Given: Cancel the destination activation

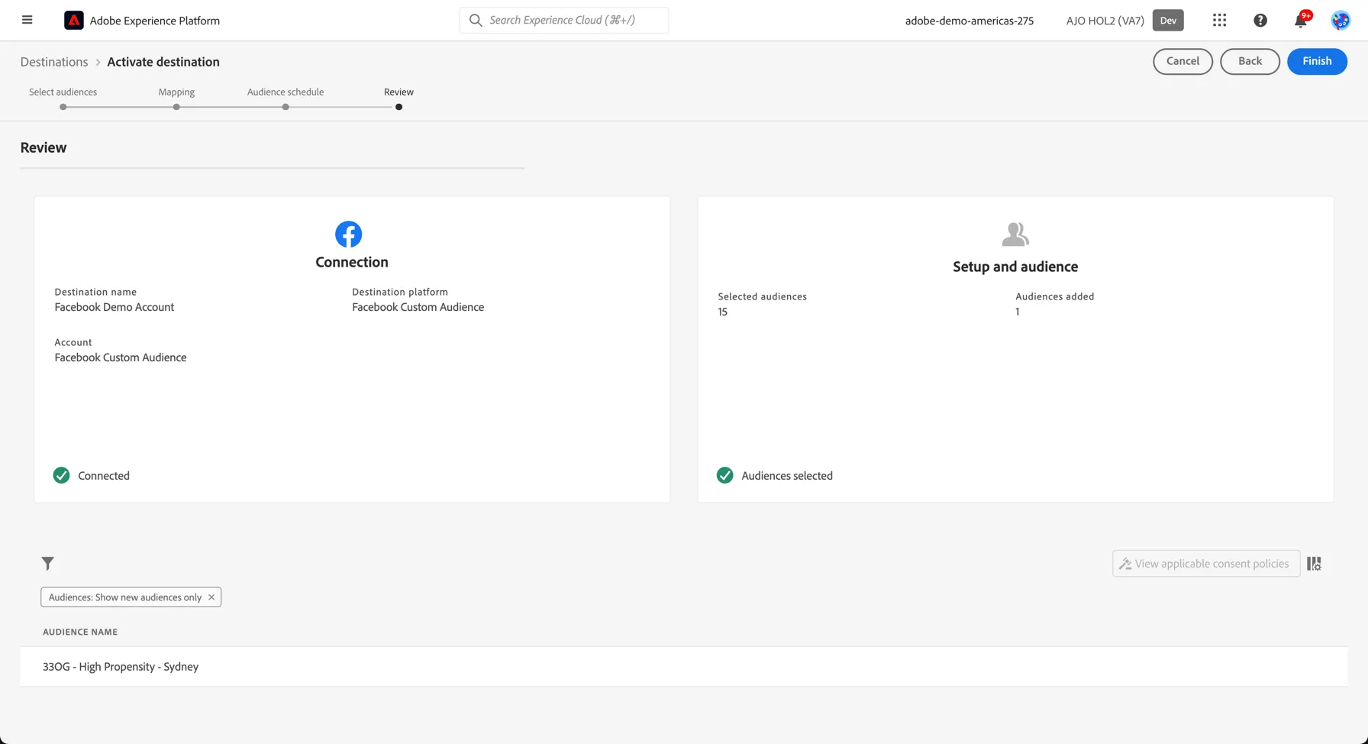Looking at the screenshot, I should [1182, 61].
